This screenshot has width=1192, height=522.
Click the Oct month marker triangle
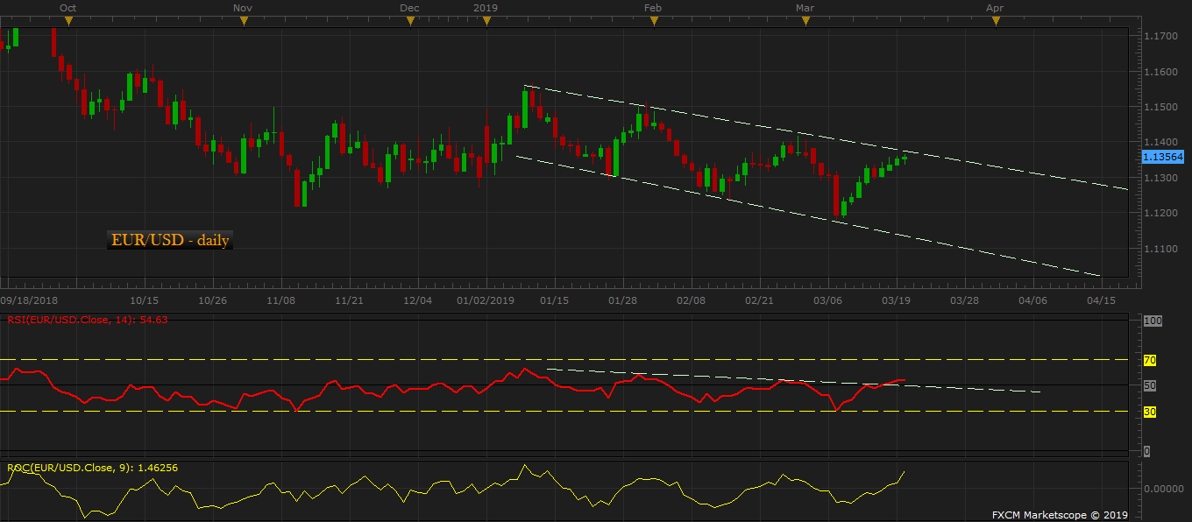(x=68, y=22)
